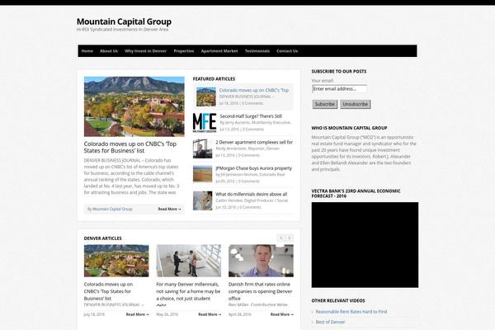This screenshot has width=495, height=330.
Task: Open the About Us menu item
Action: click(109, 51)
